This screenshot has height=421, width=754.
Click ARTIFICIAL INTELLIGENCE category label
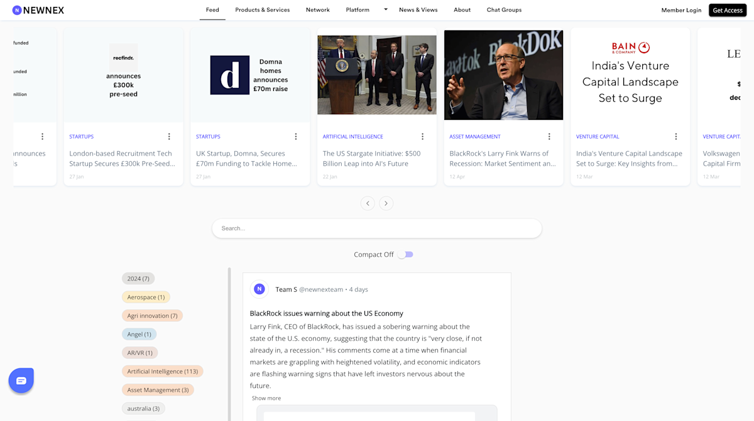[352, 137]
